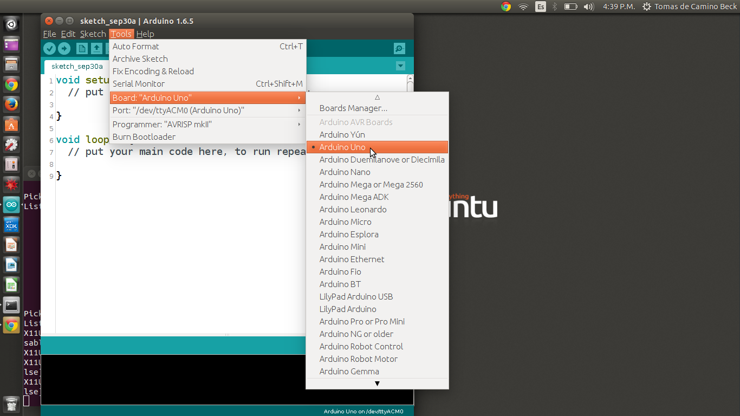Open the sound volume indicator
Screen dimensions: 740x416
(x=589, y=6)
